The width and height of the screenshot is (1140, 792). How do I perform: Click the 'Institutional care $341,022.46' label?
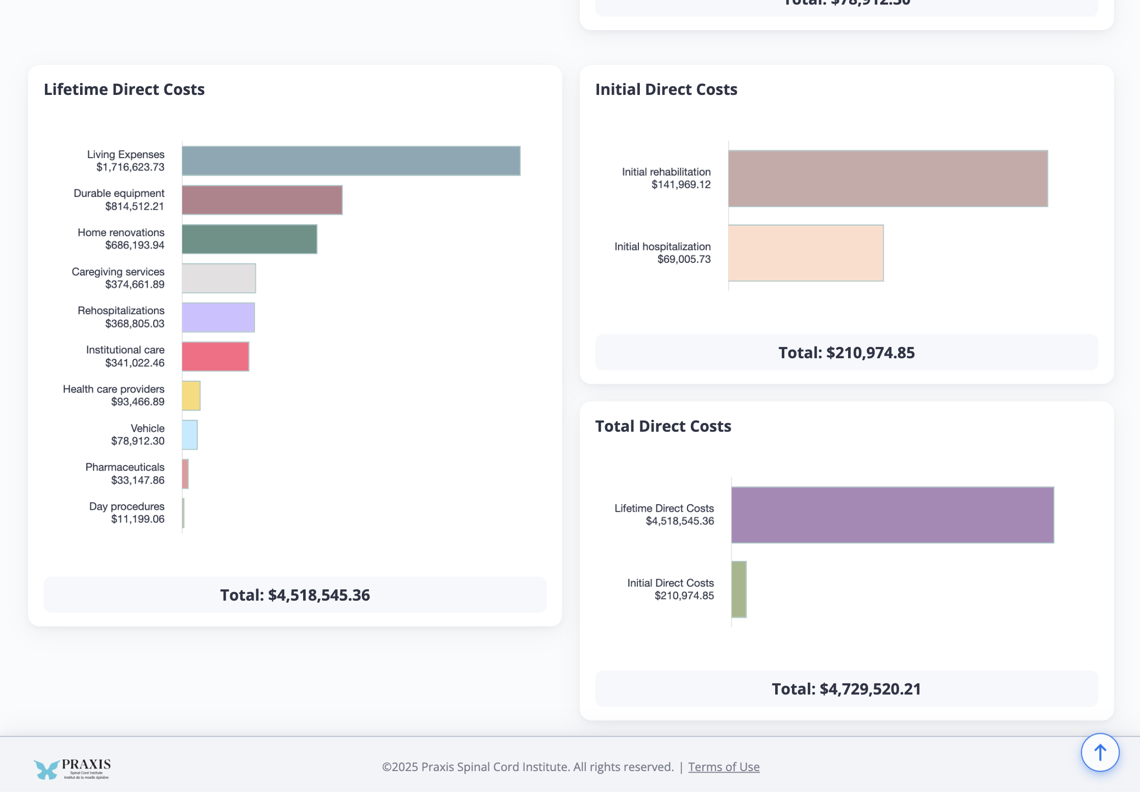(125, 356)
